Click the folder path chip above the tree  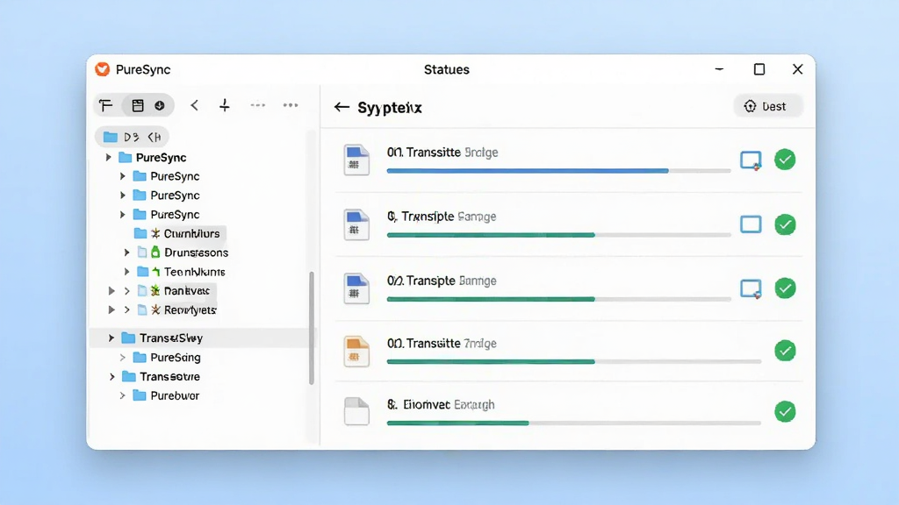(133, 137)
